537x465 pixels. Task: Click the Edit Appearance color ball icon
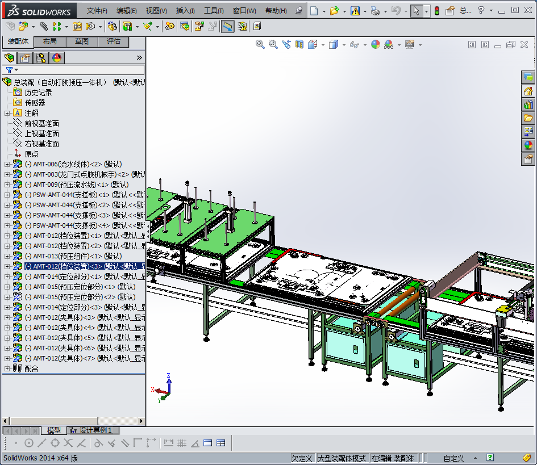pos(376,44)
